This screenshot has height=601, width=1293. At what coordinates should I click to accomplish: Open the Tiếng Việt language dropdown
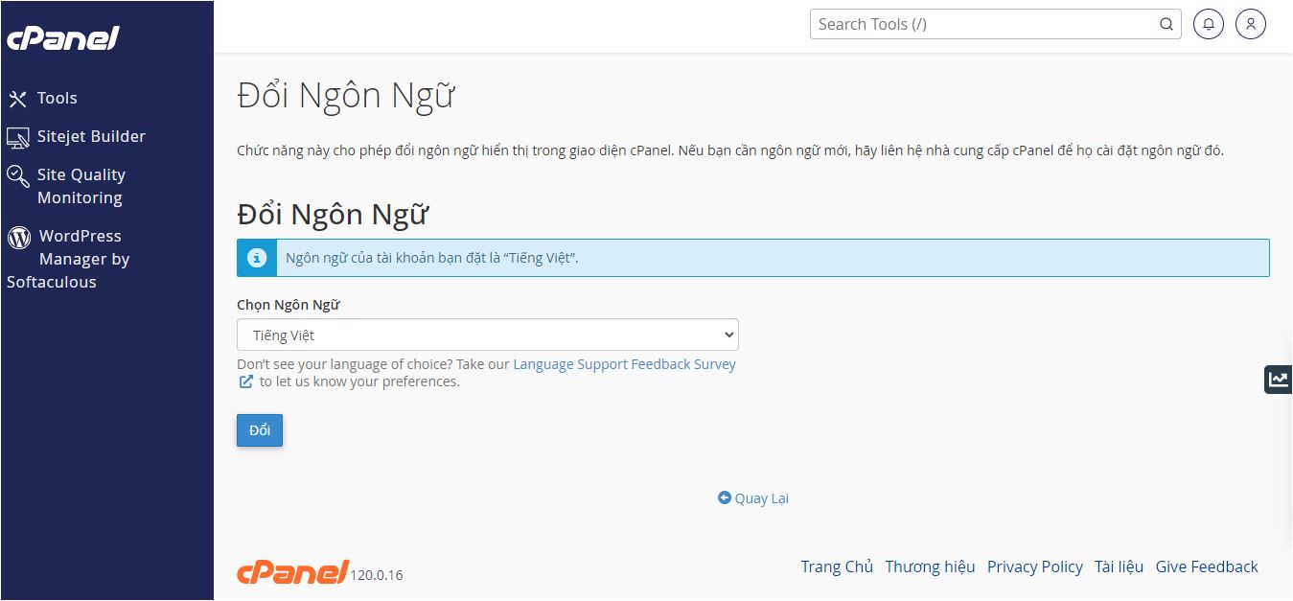pos(488,335)
